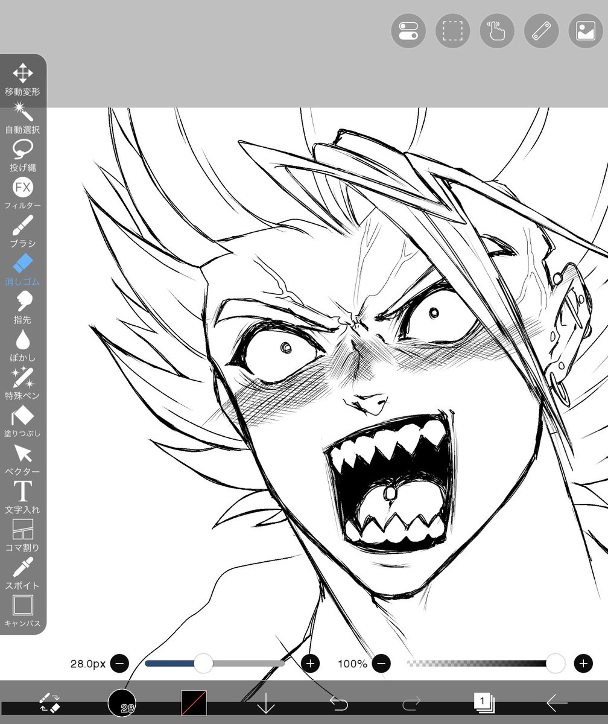Select the Brush (ブラシ) tool
This screenshot has height=724, width=608.
[x=23, y=232]
